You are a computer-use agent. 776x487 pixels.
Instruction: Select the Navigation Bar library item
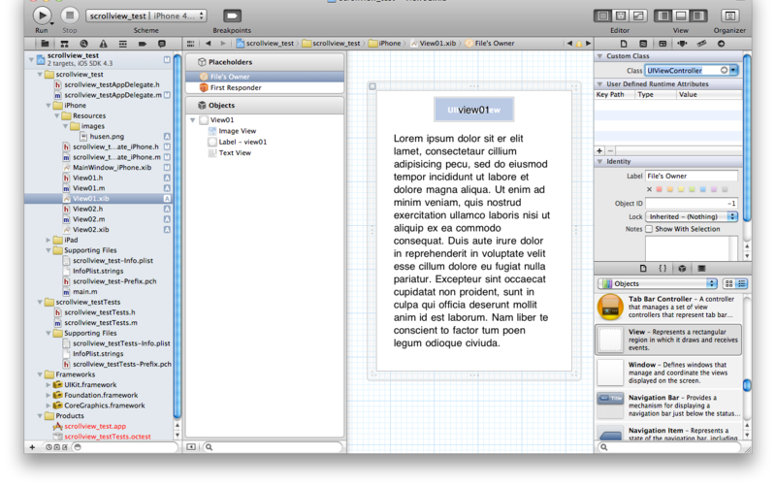[x=668, y=406]
